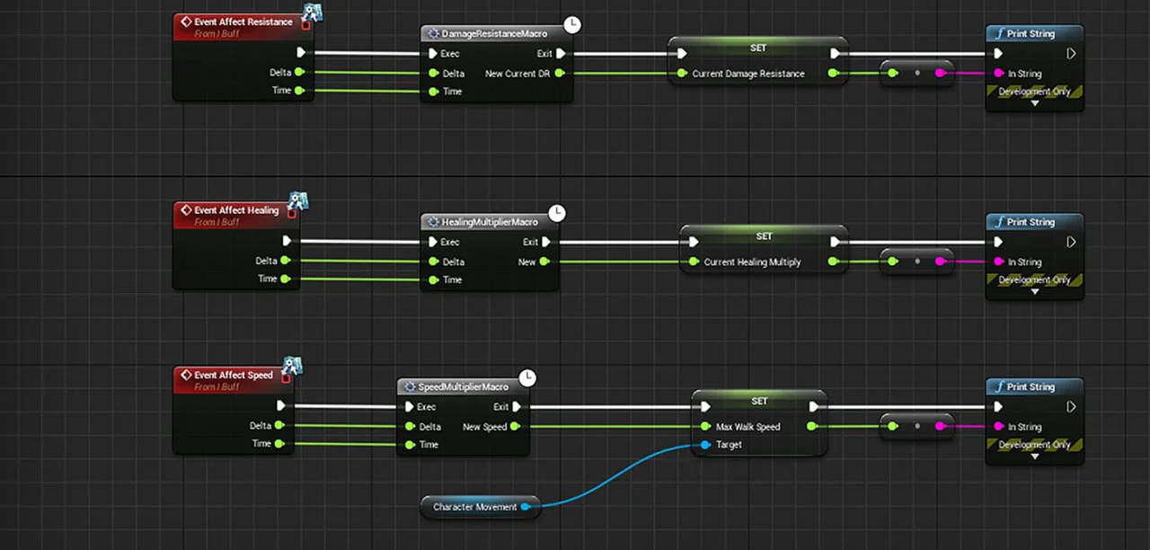Image resolution: width=1150 pixels, height=550 pixels.
Task: Click the latent clock icon on SpeedMultiplierMacro
Action: tap(528, 377)
